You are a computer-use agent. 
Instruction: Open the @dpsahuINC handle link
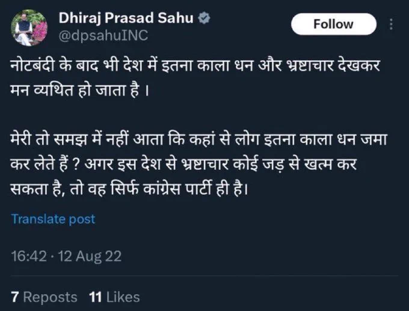(x=103, y=35)
